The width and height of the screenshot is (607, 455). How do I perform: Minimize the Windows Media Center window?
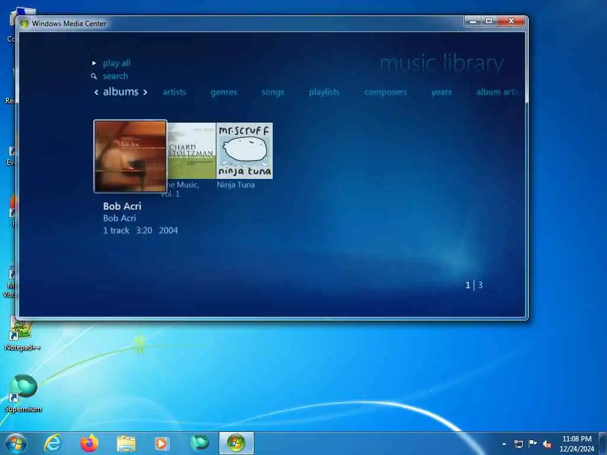[473, 21]
